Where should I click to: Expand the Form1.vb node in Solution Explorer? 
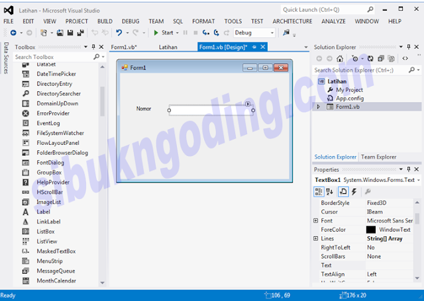318,107
